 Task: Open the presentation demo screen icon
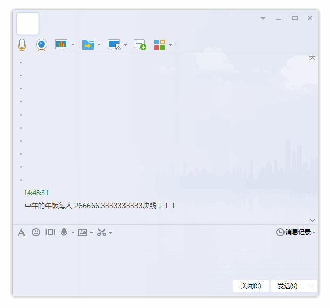coord(62,44)
